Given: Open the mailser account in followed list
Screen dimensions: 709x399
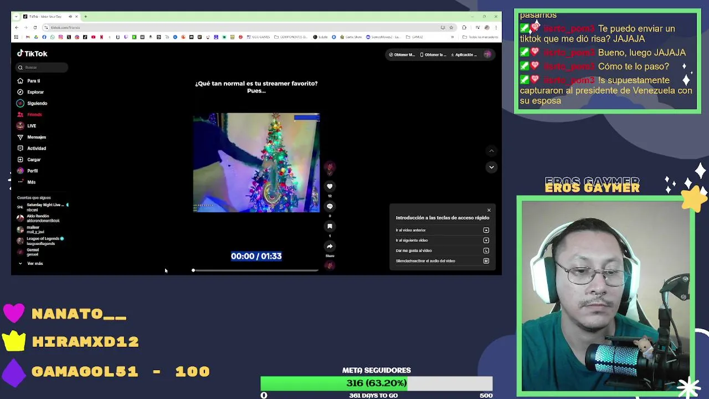Looking at the screenshot, I should tap(30, 229).
